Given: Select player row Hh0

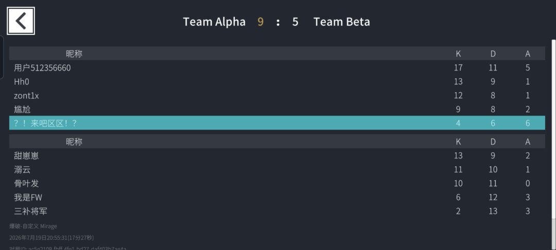Looking at the screenshot, I should click(x=277, y=81).
